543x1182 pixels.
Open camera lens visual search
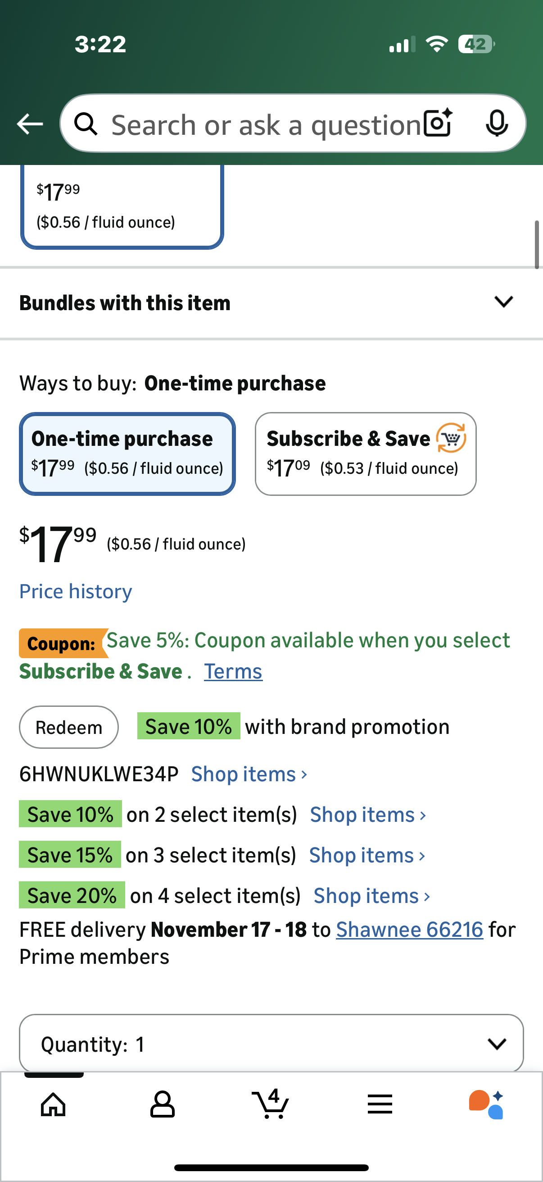click(438, 123)
